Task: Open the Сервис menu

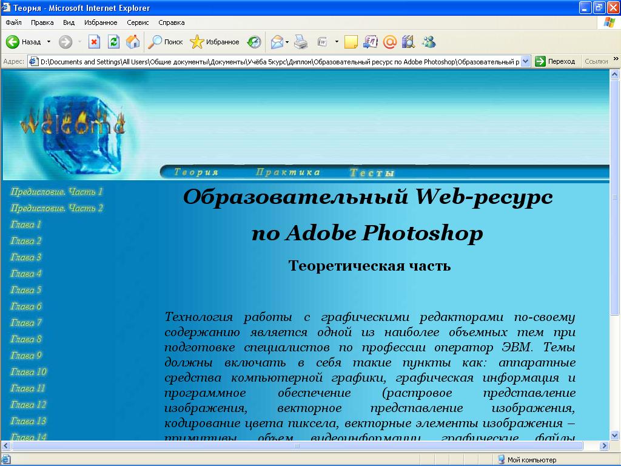Action: pos(138,22)
